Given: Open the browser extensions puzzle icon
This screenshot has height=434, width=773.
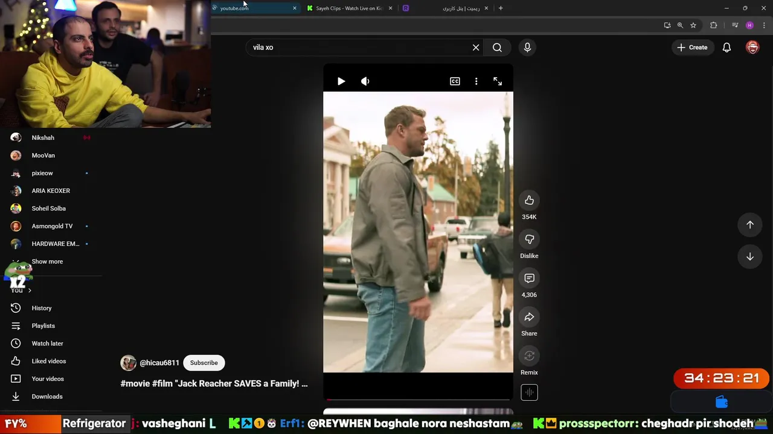Looking at the screenshot, I should [714, 25].
